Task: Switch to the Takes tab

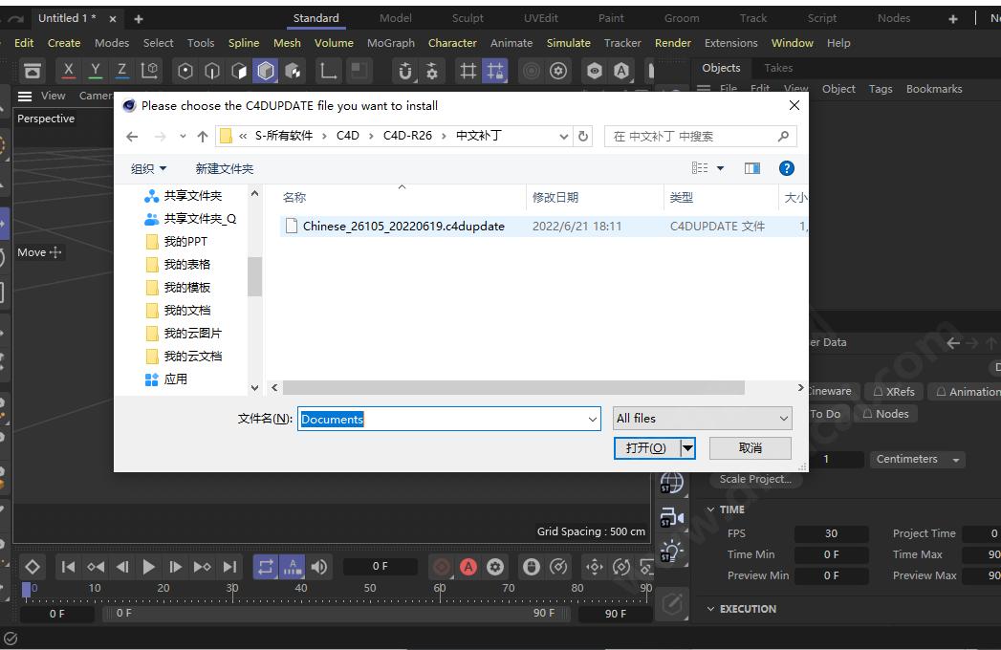Action: [x=778, y=68]
